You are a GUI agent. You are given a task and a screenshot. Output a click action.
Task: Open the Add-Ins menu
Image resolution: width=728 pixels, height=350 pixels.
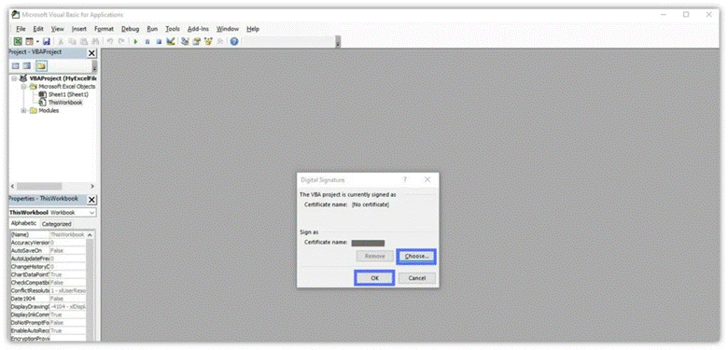[x=198, y=29]
